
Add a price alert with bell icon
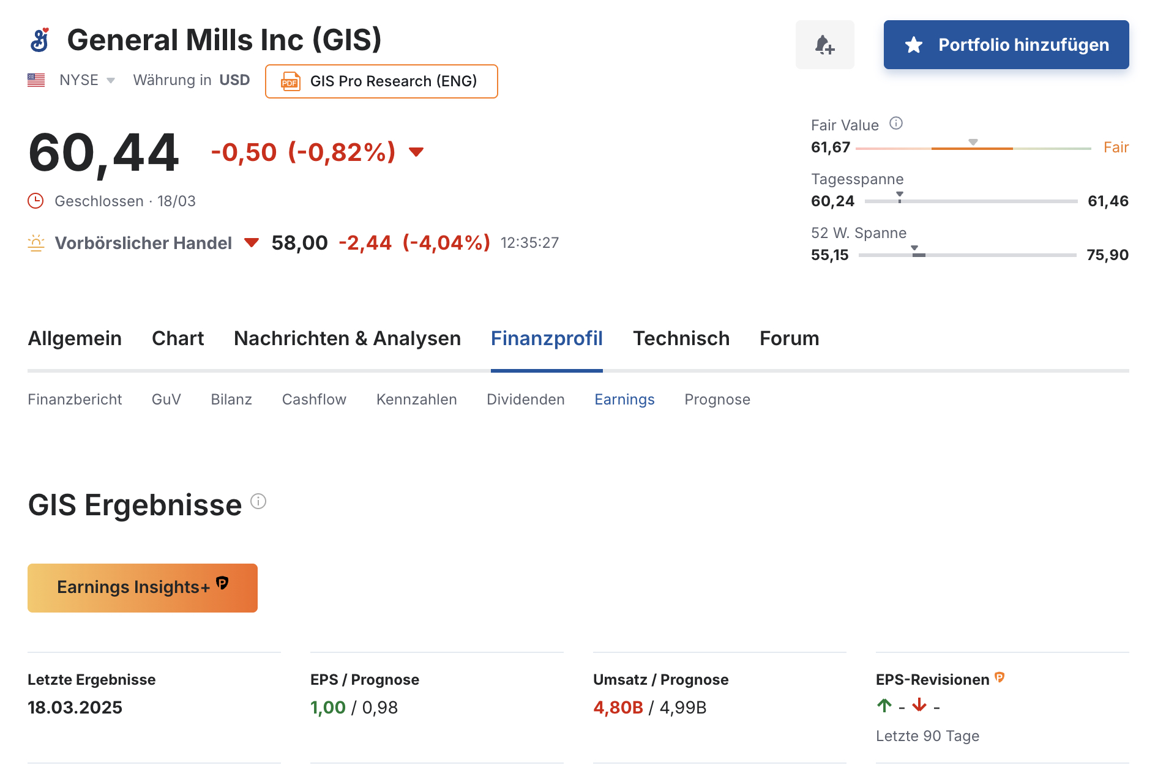[x=824, y=45]
